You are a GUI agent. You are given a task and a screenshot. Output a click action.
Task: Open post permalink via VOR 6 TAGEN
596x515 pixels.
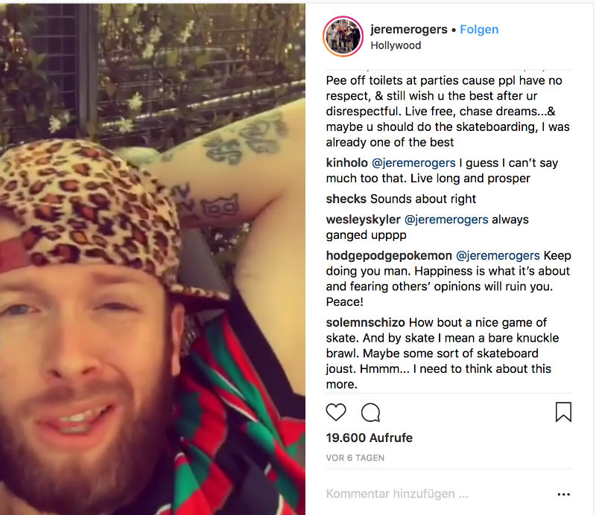coord(355,458)
